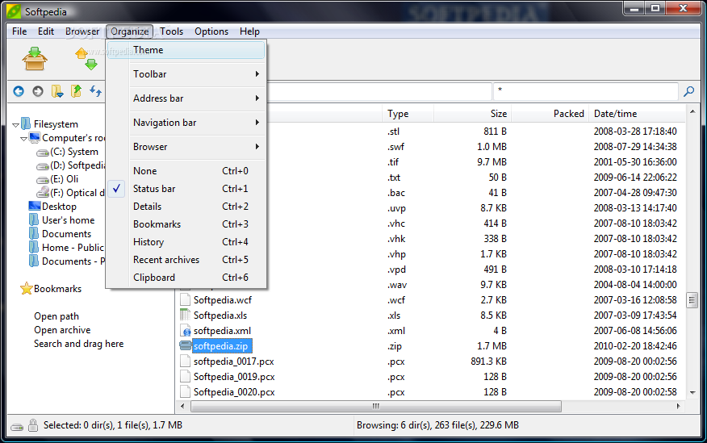The width and height of the screenshot is (707, 443).
Task: Choose None in the Organize menu
Action: (186, 171)
